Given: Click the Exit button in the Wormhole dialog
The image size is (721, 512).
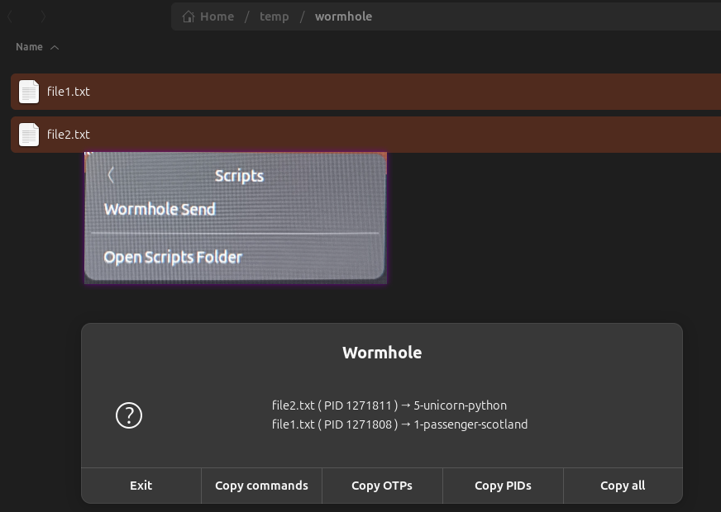Looking at the screenshot, I should tap(141, 486).
